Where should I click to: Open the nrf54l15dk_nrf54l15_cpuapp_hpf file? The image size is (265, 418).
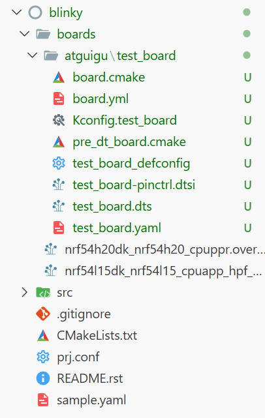pyautogui.click(x=163, y=271)
